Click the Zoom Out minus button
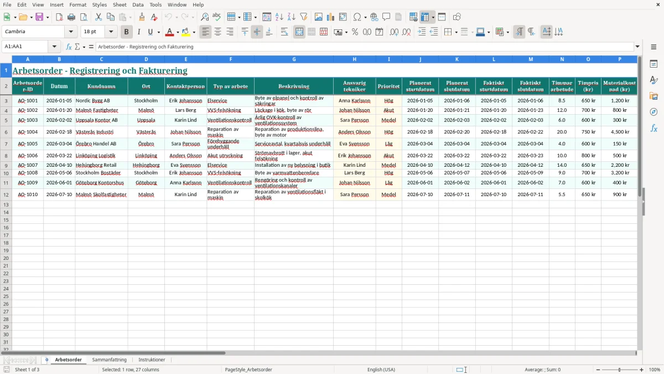 [598, 370]
